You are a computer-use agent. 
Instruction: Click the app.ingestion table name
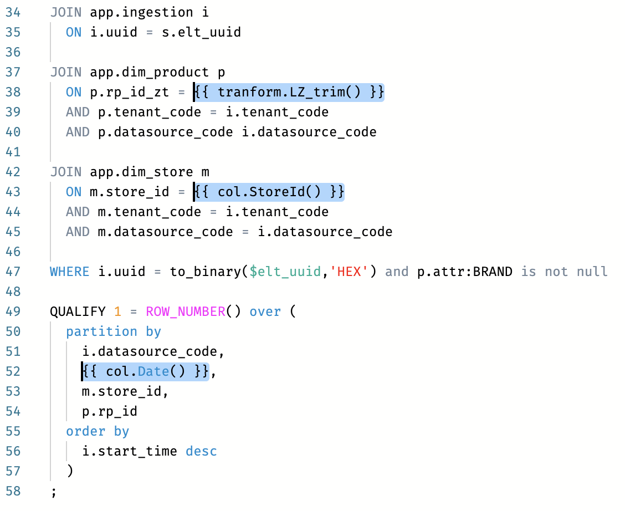pos(137,12)
